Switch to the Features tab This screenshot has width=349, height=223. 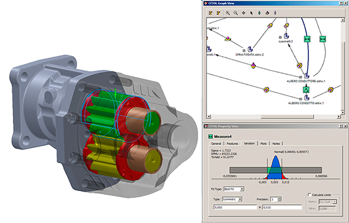pyautogui.click(x=233, y=144)
